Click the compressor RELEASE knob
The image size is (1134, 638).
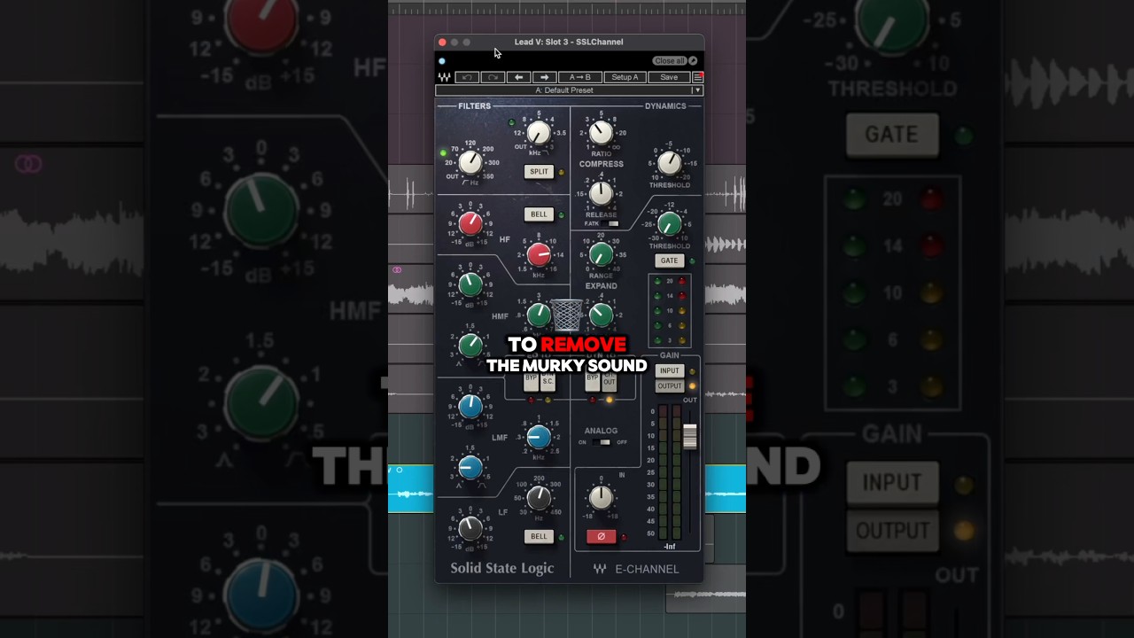click(x=601, y=193)
